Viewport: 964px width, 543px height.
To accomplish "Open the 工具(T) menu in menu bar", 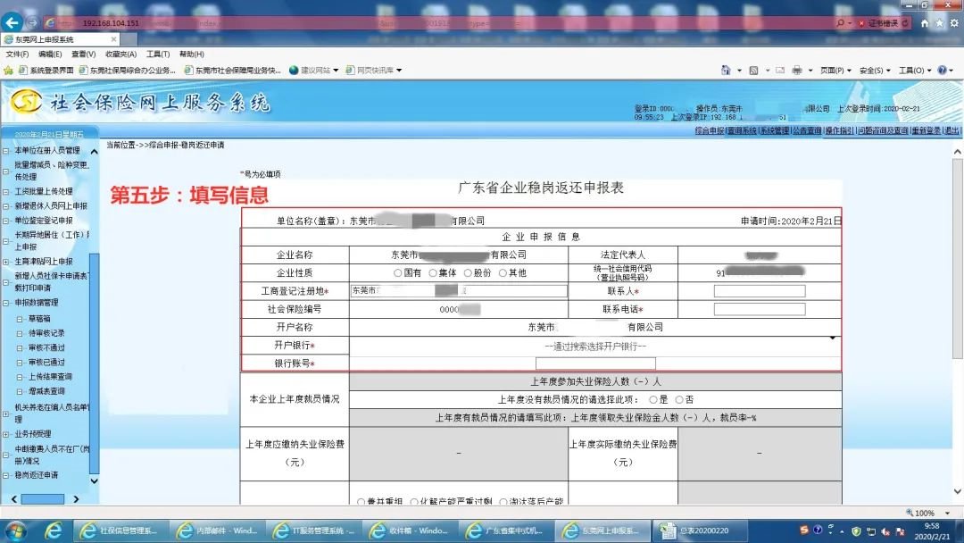I will tap(158, 54).
